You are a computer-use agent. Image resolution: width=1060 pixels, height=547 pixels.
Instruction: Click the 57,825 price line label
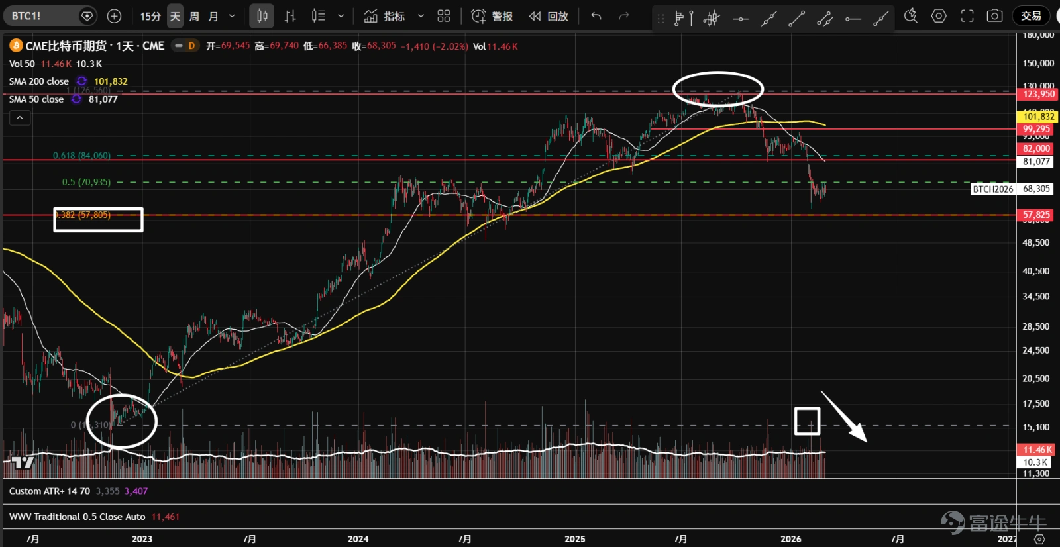(1036, 215)
